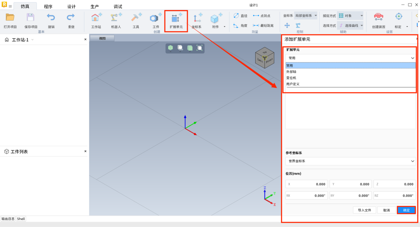Choose 外部轴 from the dropdown list

(x=292, y=72)
